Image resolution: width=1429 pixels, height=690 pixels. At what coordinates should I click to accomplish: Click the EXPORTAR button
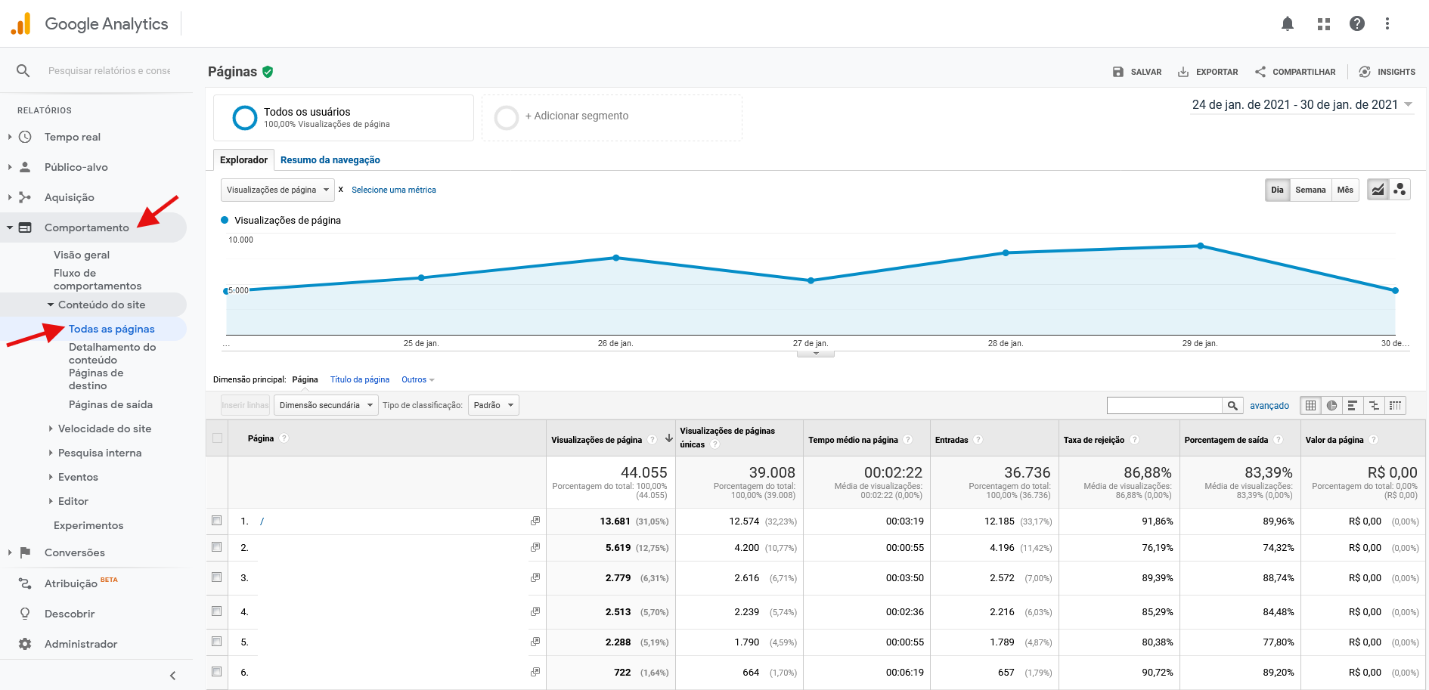1207,72
